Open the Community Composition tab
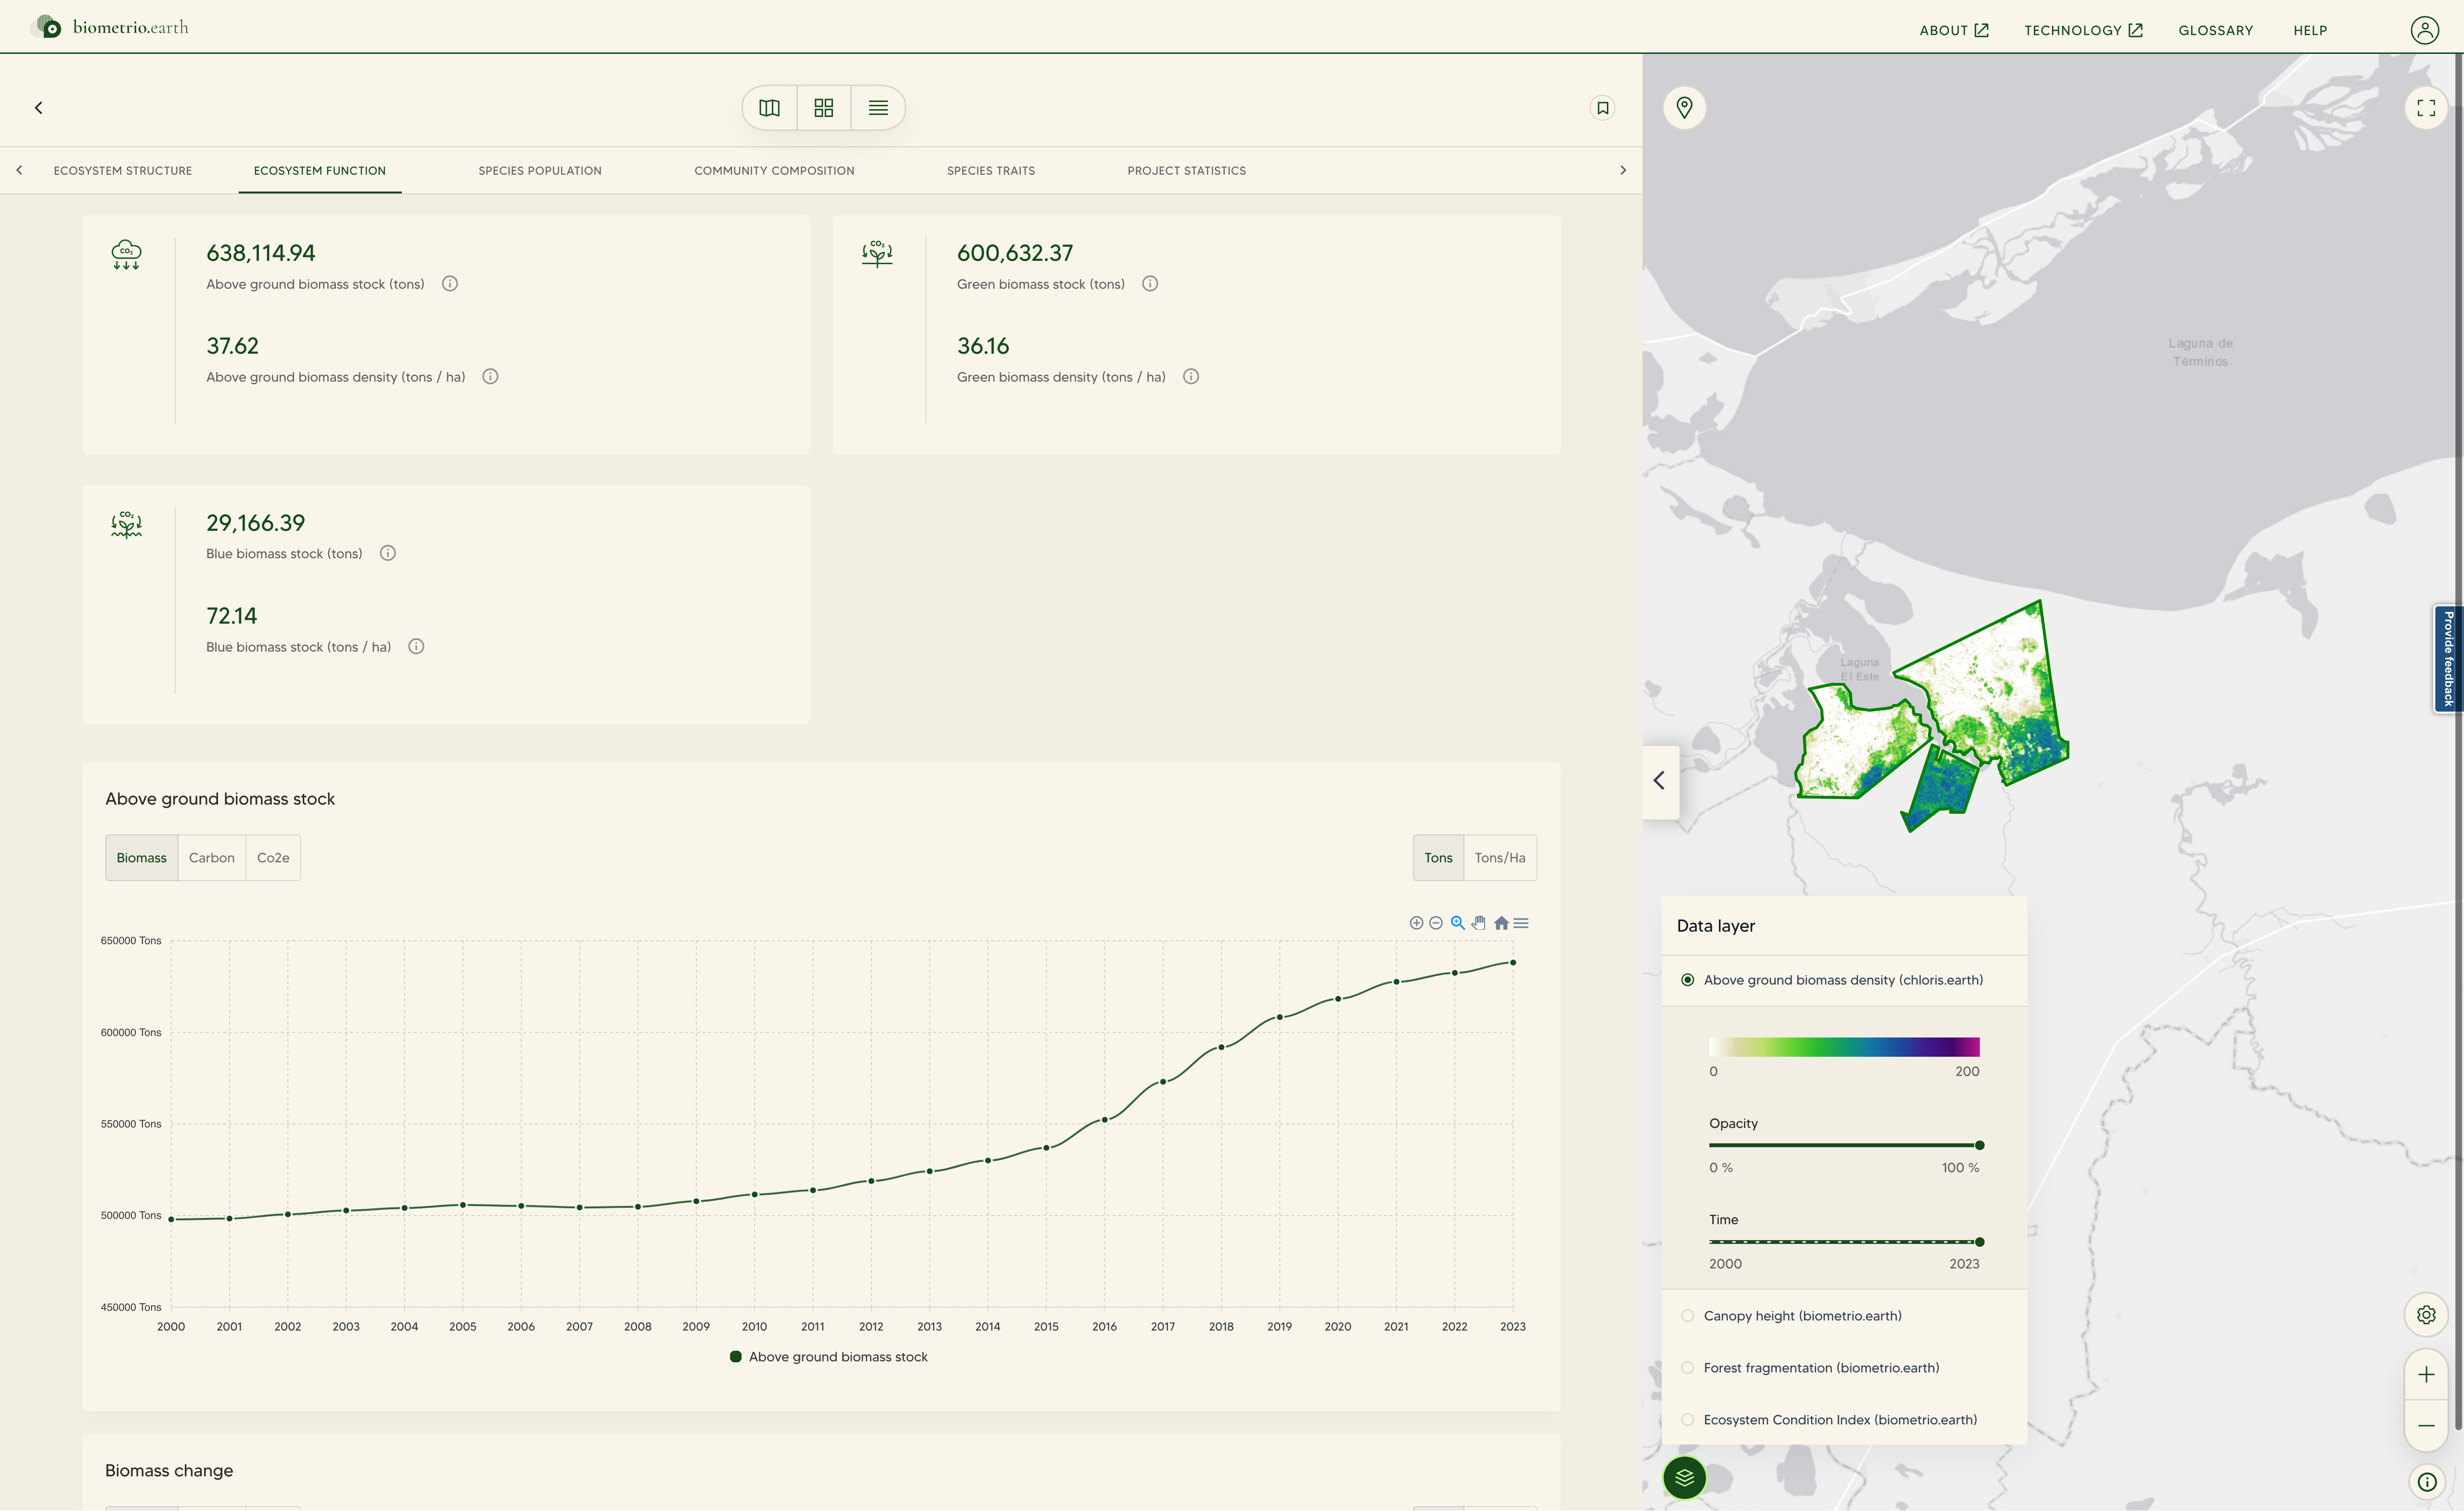The width and height of the screenshot is (2464, 1511). (774, 171)
